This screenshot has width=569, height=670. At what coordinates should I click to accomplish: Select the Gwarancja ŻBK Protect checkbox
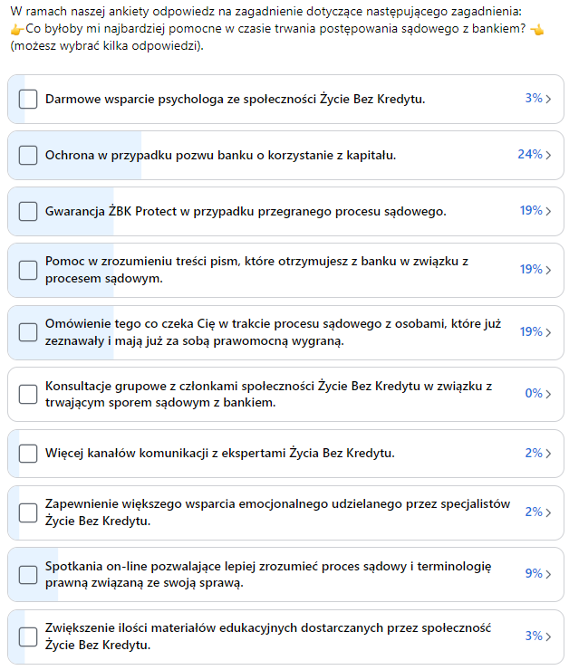[28, 211]
